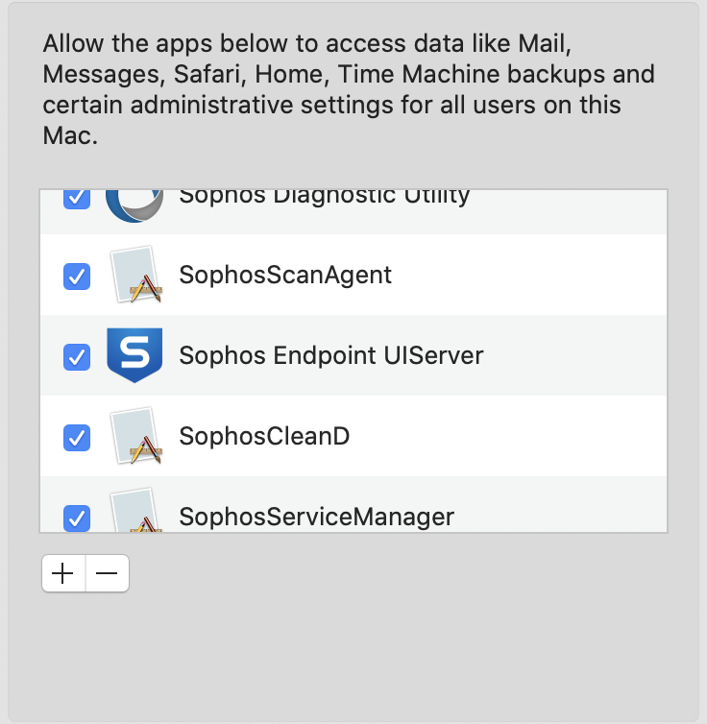Click the blue Sophos shield icon
This screenshot has width=707, height=724.
tap(134, 355)
